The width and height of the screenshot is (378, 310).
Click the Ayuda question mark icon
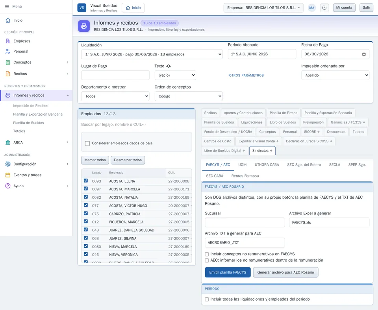8,186
